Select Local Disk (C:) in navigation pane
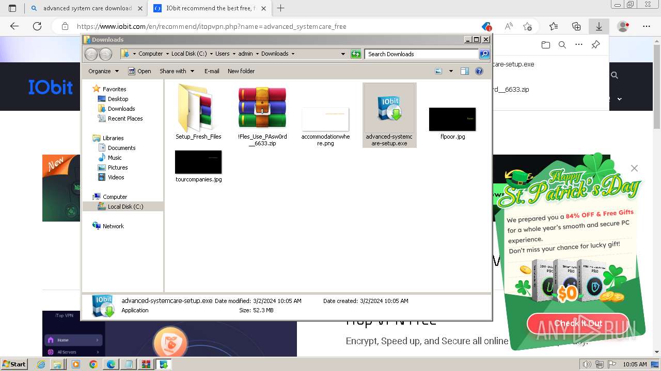Image resolution: width=661 pixels, height=371 pixels. [x=125, y=207]
